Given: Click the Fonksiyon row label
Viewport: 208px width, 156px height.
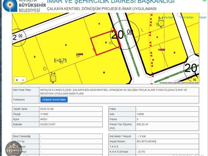Looking at the screenshot, I should pos(19,100).
